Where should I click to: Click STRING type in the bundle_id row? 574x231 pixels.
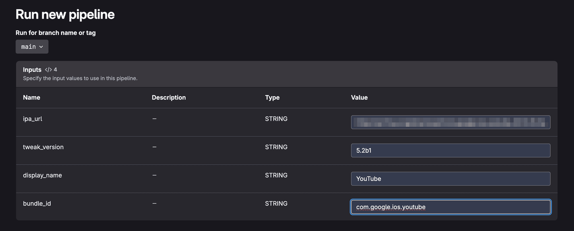click(276, 203)
